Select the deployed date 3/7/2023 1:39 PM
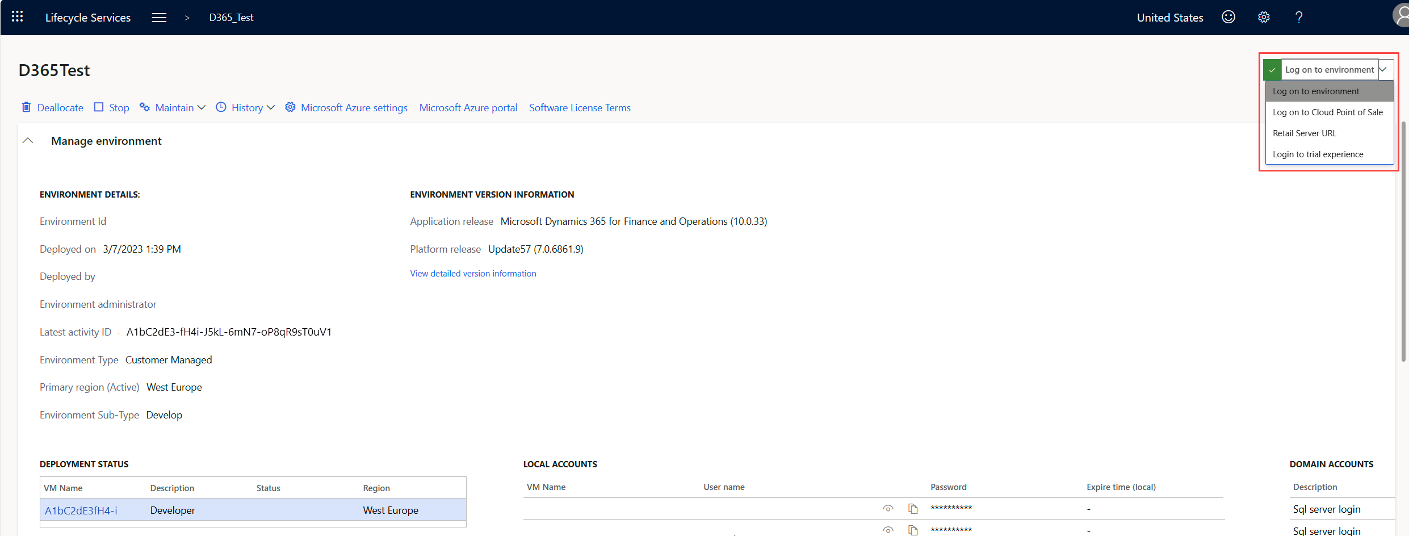1409x536 pixels. click(x=142, y=249)
